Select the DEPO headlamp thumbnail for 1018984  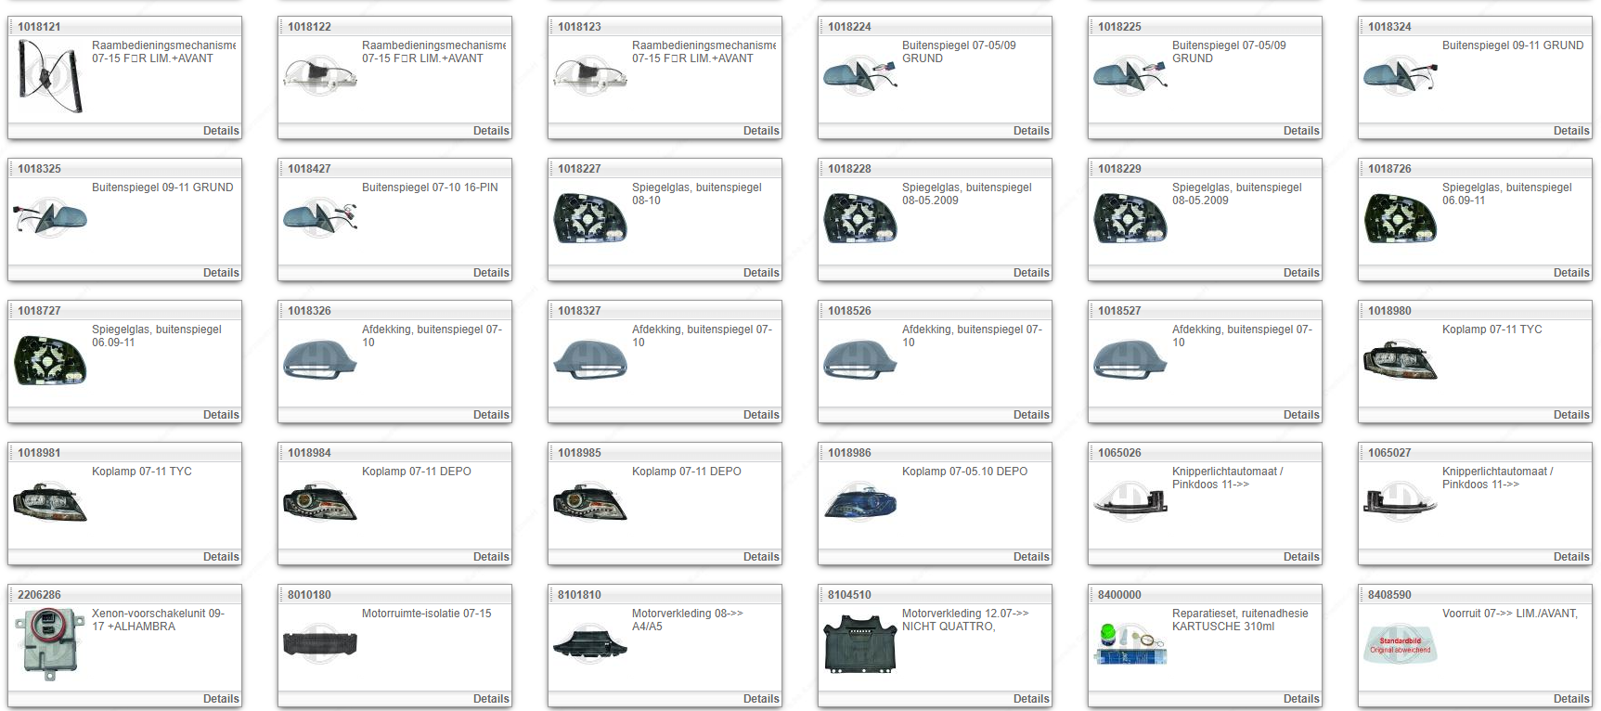pyautogui.click(x=319, y=502)
